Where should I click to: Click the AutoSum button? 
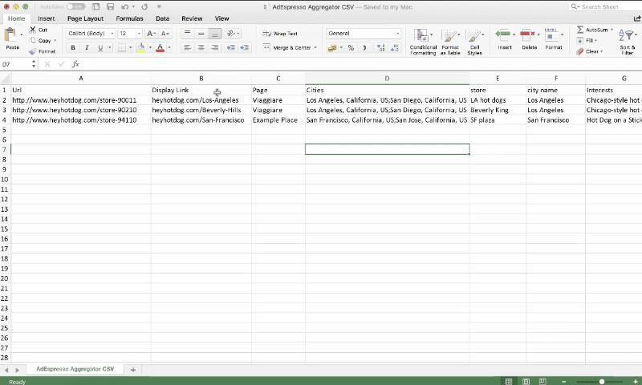tap(595, 30)
